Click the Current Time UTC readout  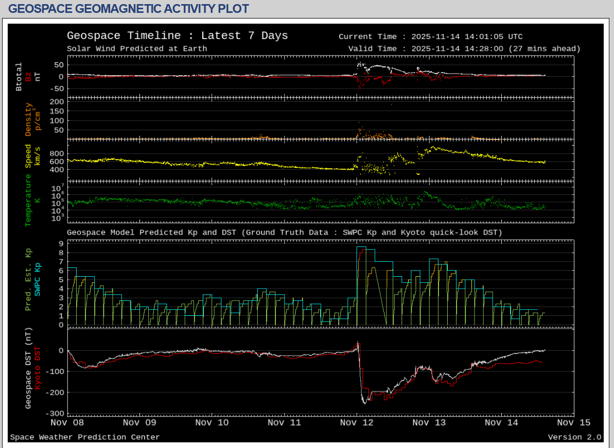pyautogui.click(x=430, y=37)
